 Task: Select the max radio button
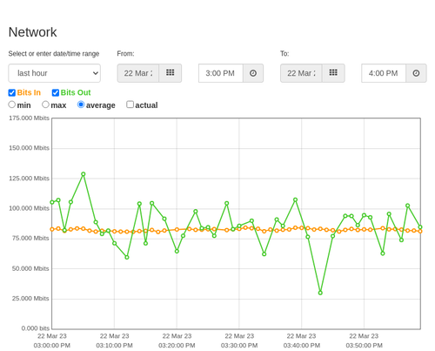coord(45,105)
